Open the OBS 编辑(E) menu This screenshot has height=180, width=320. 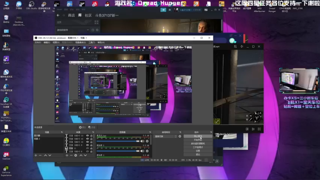pyautogui.click(x=47, y=42)
